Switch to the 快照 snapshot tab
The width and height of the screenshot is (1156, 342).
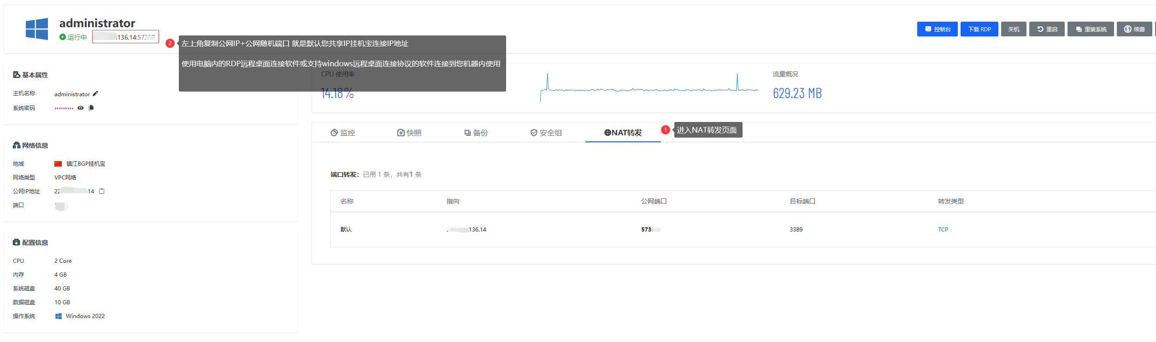click(409, 133)
